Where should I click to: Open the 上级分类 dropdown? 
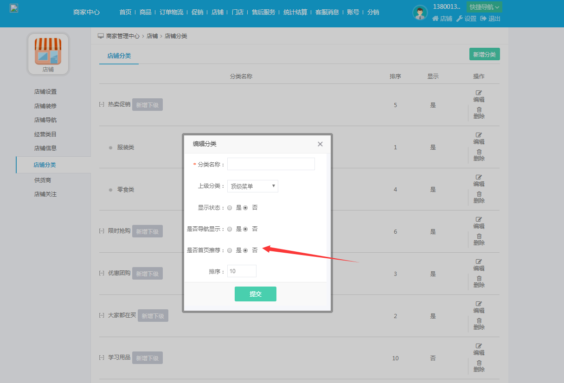252,186
